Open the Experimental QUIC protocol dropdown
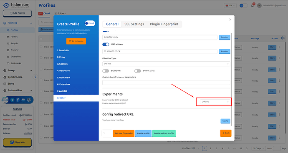Image resolution: width=288 pixels, height=153 pixels. (x=215, y=102)
